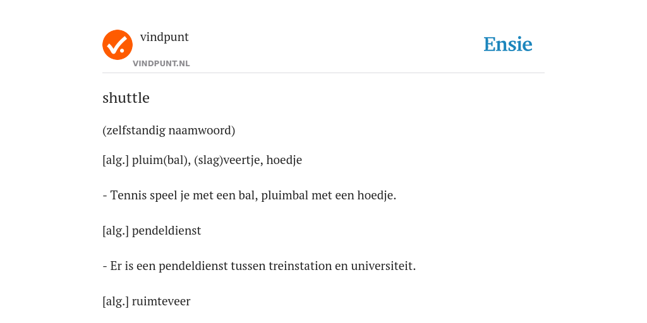Click the [alg.] tag before pendeldienst
This screenshot has height=323, width=647.
pyautogui.click(x=116, y=231)
